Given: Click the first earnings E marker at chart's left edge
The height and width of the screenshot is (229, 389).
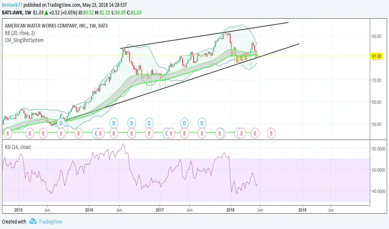Looking at the screenshot, I should coord(8,133).
